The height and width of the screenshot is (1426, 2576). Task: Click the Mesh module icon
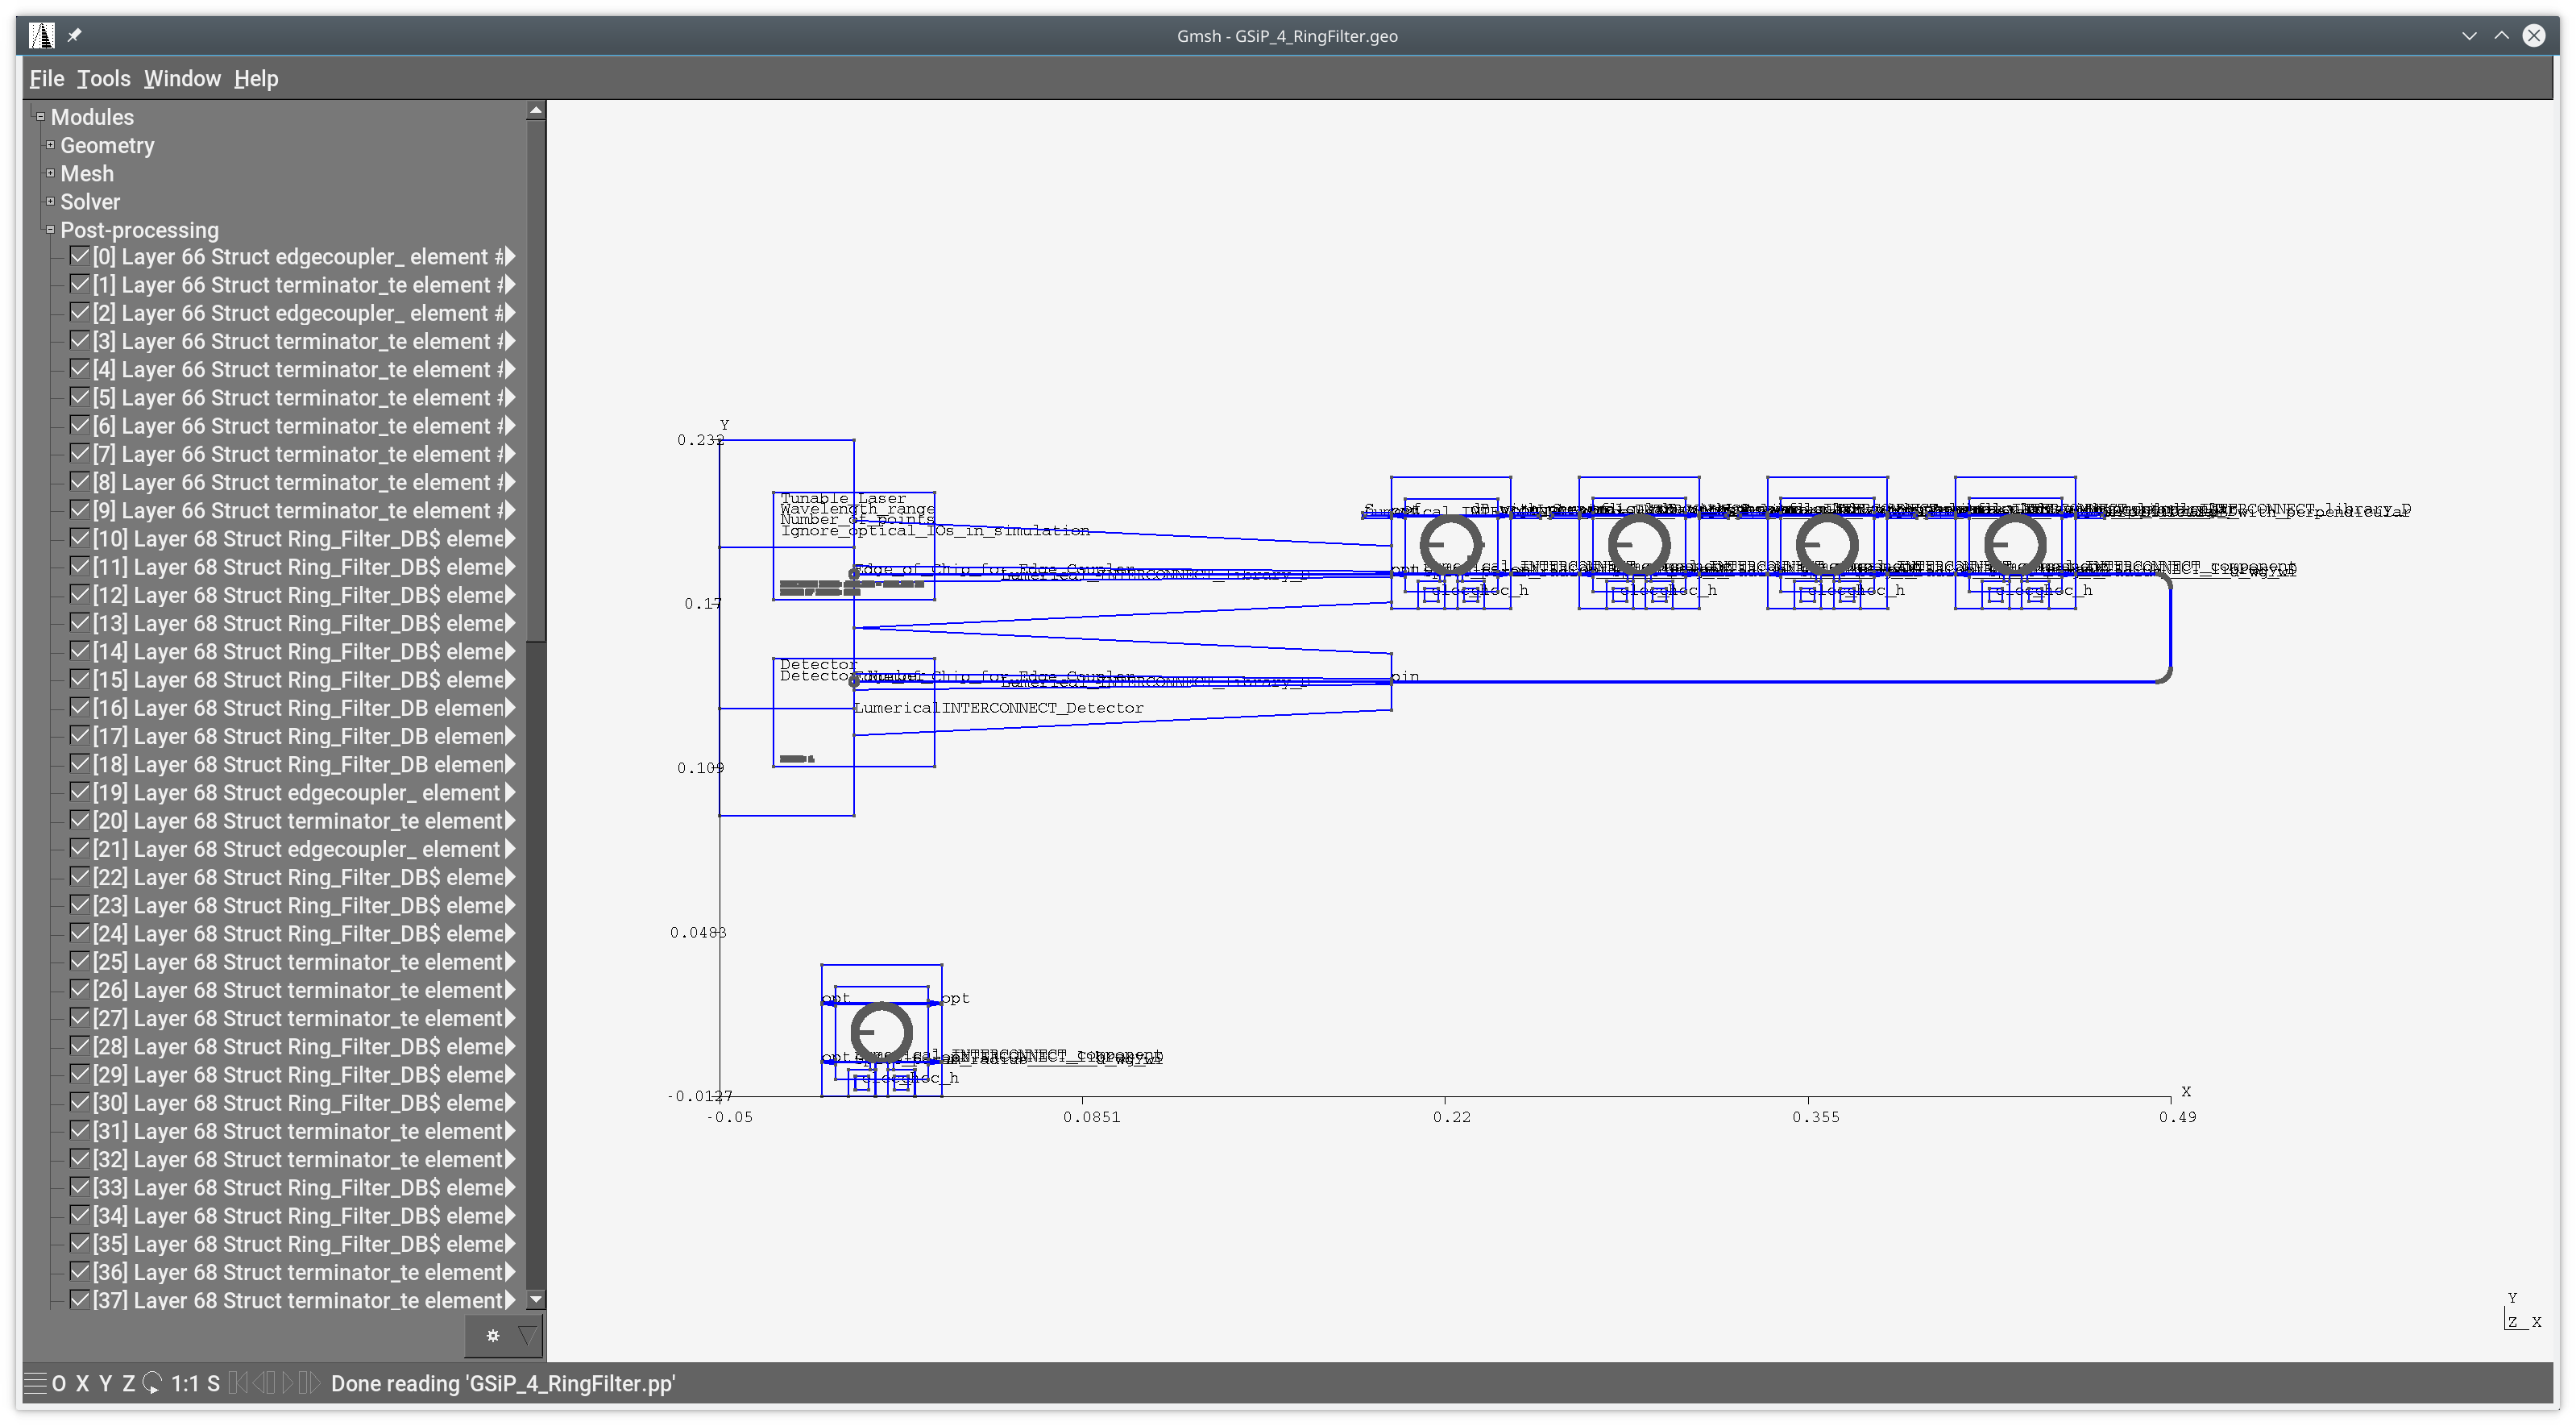(x=49, y=173)
